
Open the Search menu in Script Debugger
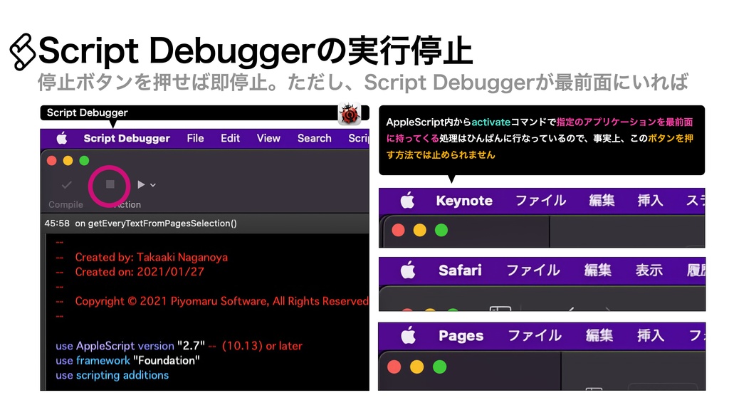click(x=314, y=137)
